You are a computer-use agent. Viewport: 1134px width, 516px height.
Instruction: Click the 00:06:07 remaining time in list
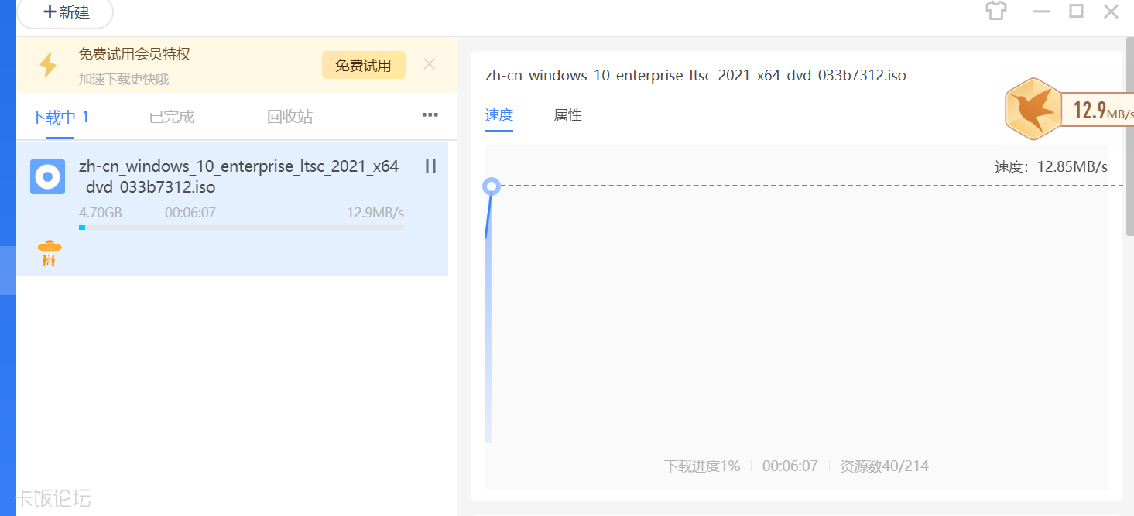190,213
